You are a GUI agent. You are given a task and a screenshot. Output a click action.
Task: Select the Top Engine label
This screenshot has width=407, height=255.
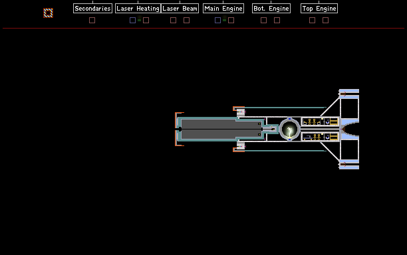(319, 8)
